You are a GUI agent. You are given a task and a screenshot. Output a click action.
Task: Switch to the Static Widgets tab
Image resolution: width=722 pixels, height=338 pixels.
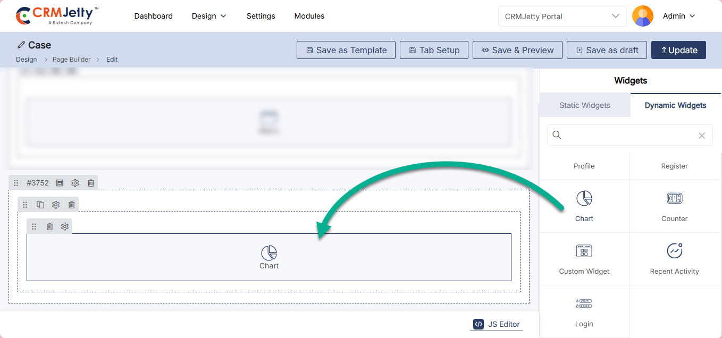point(585,105)
